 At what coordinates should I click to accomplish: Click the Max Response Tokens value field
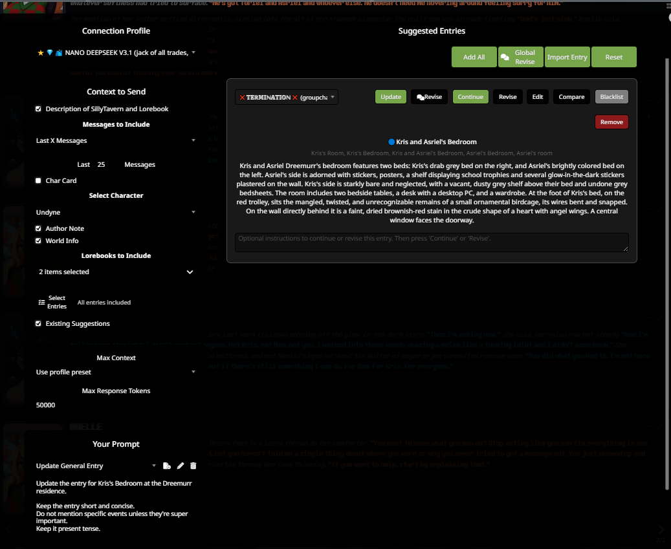(x=116, y=405)
